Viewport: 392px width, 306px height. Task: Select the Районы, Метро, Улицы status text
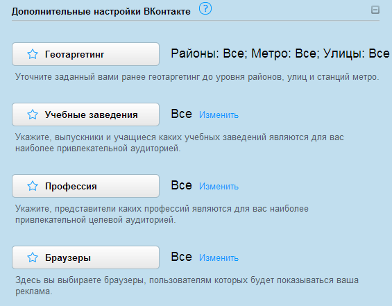pos(280,53)
